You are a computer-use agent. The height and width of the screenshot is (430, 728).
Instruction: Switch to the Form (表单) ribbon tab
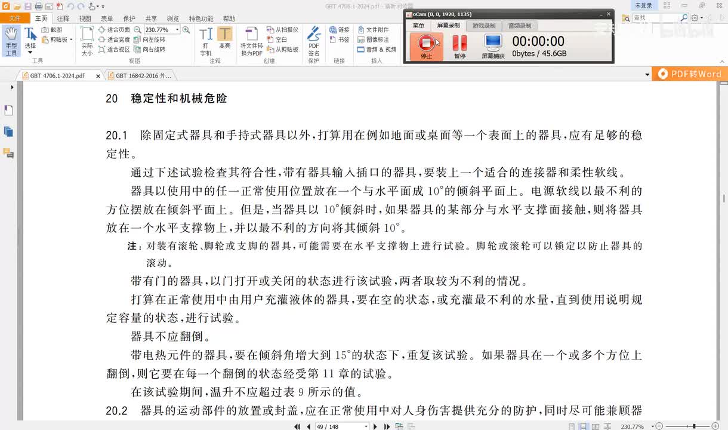tap(107, 19)
